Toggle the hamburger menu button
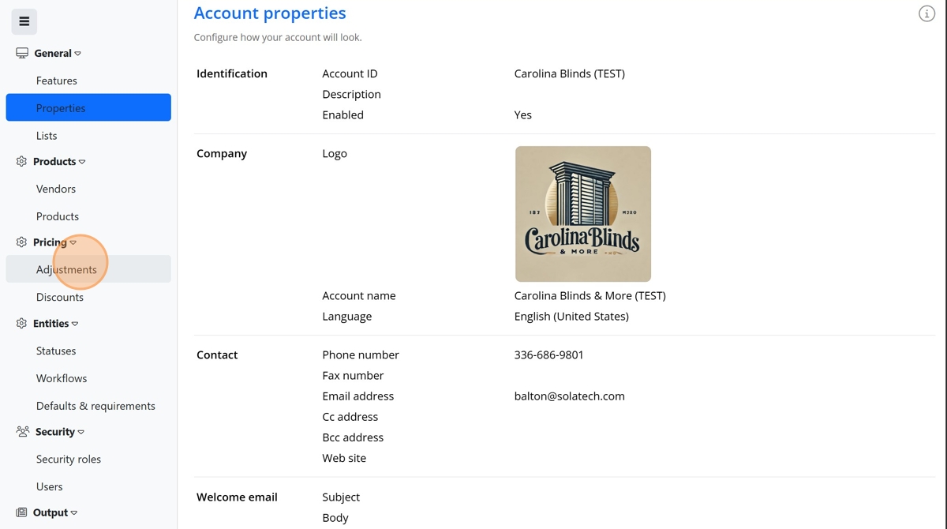The width and height of the screenshot is (947, 529). click(x=24, y=21)
